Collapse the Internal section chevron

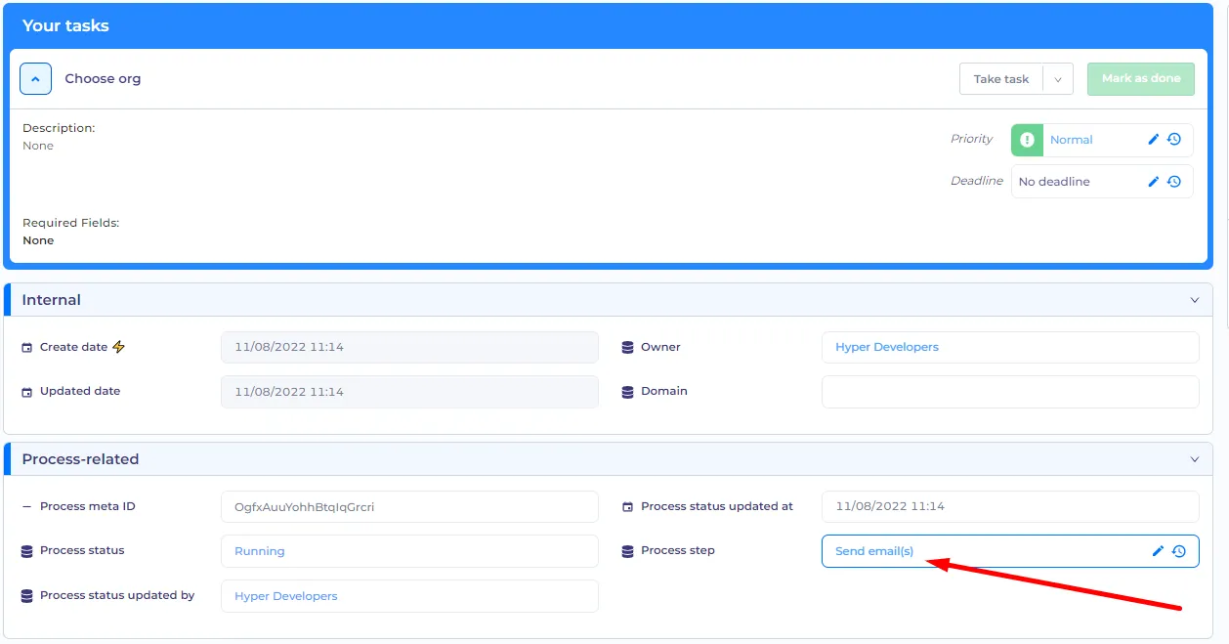1195,300
